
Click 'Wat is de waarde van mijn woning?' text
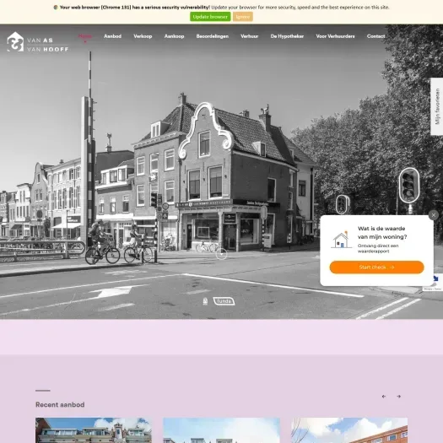pos(382,233)
